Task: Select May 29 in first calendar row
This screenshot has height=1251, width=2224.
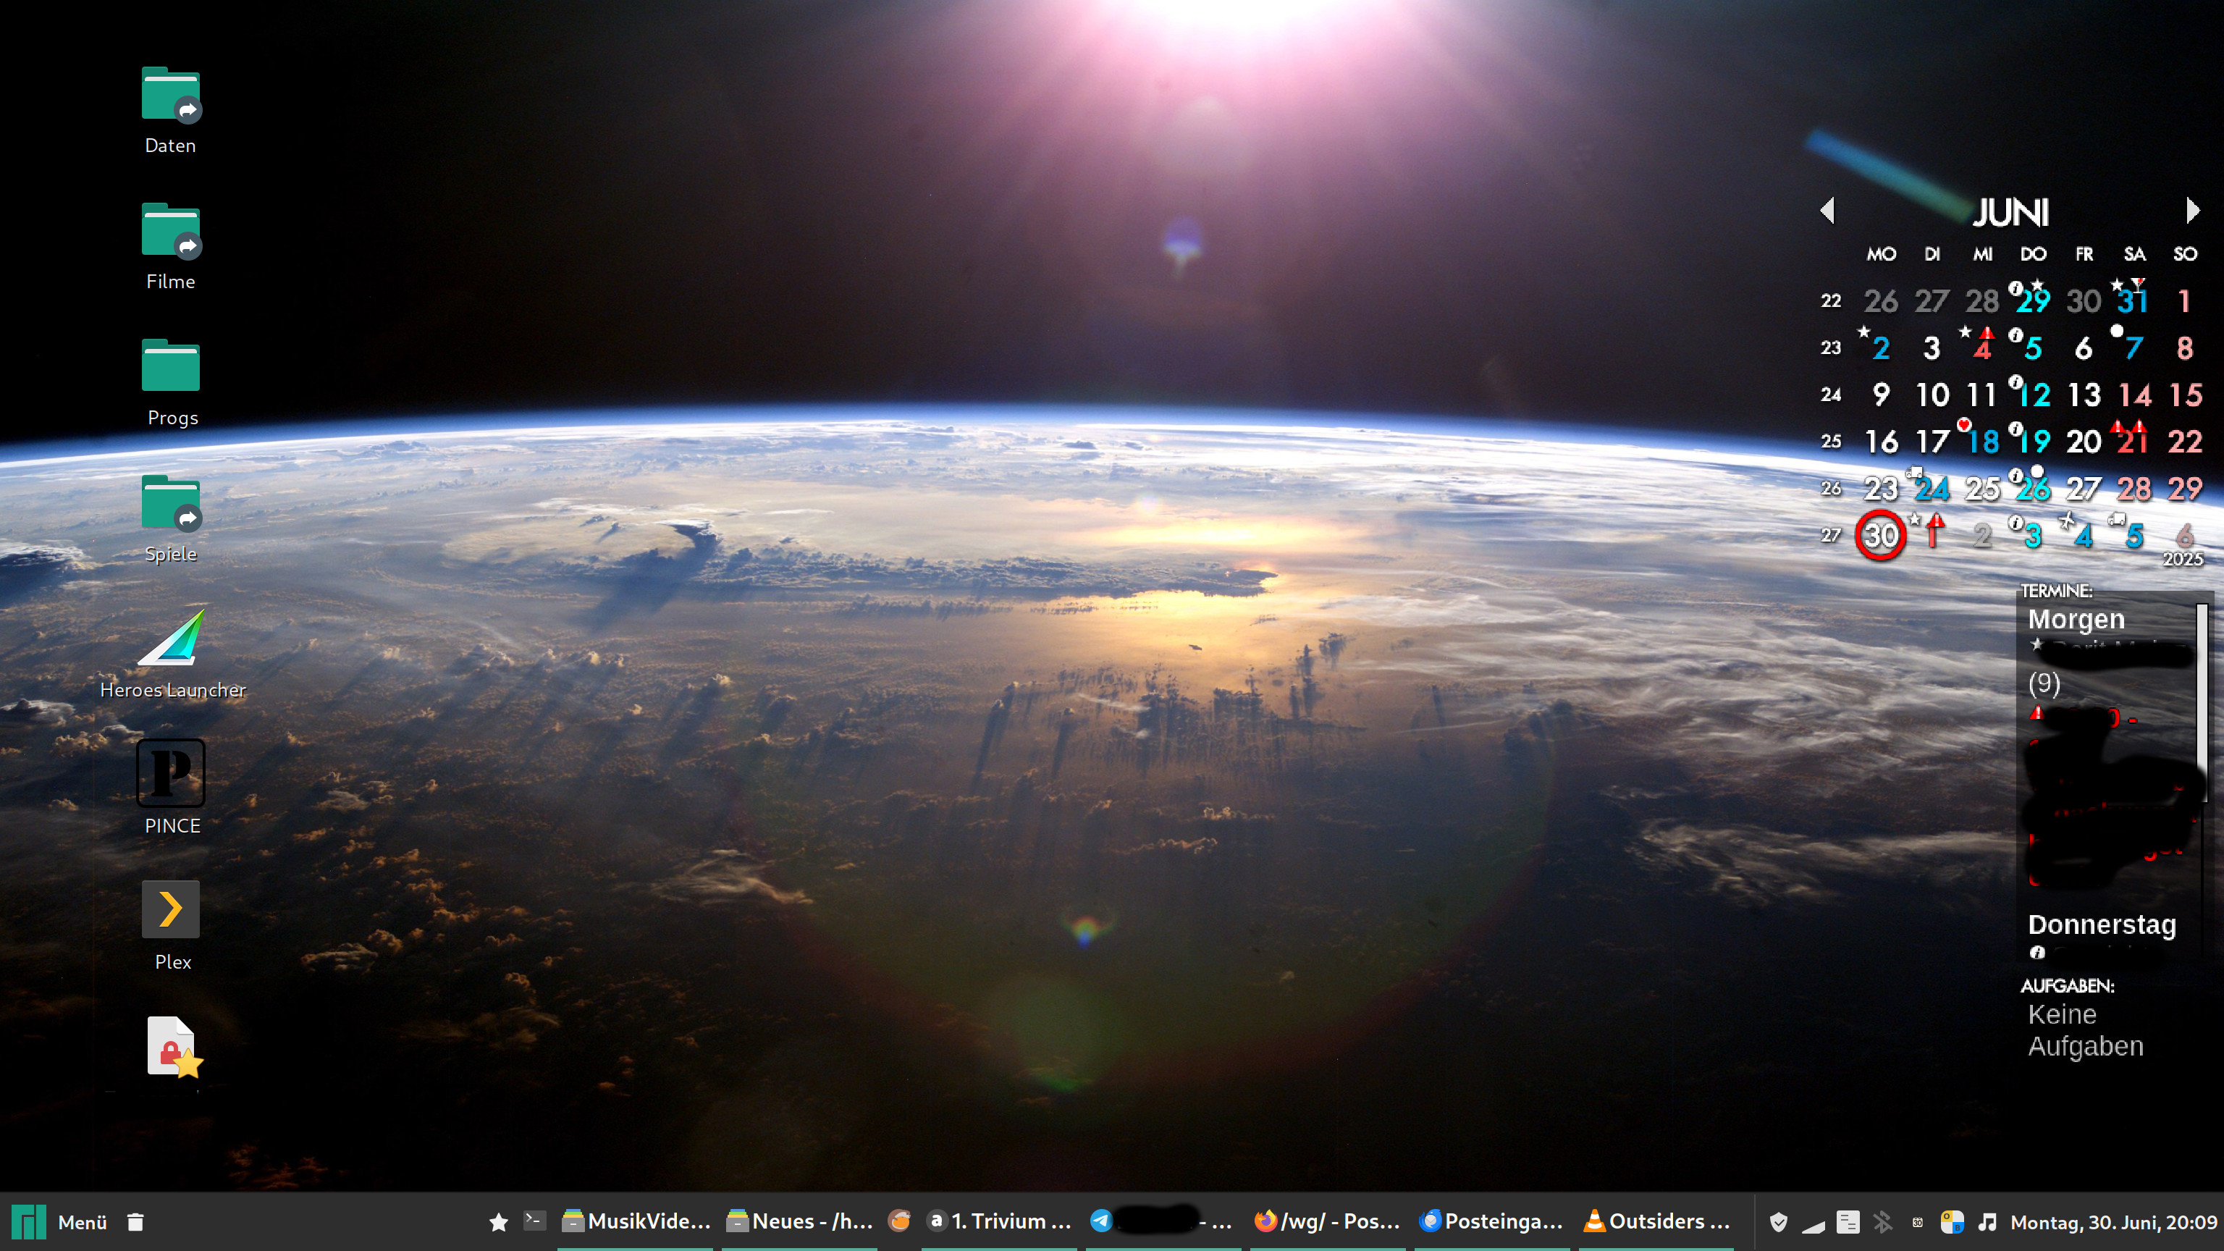Action: point(2033,301)
